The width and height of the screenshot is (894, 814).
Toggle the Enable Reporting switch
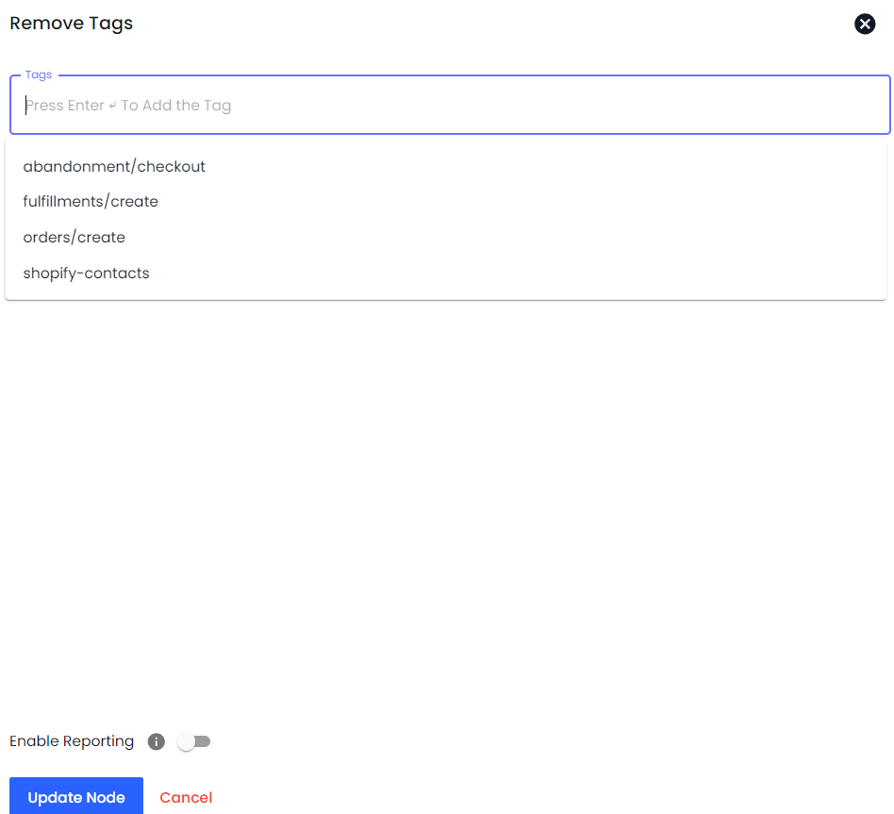[x=193, y=741]
